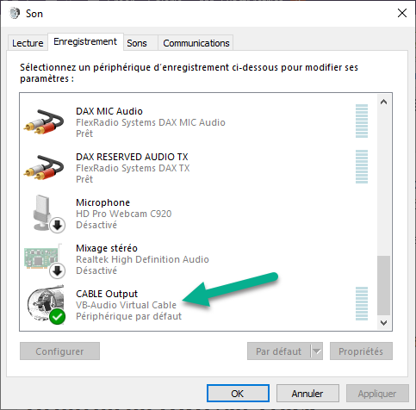Click the disabled down-arrow badge on Microphone
This screenshot has width=416, height=410.
(57, 225)
